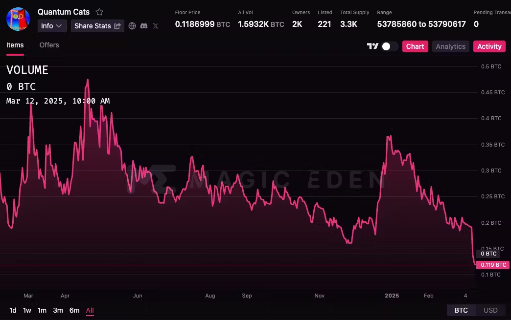511x320 pixels.
Task: Click the Quantum Cats collection avatar
Action: click(x=18, y=19)
